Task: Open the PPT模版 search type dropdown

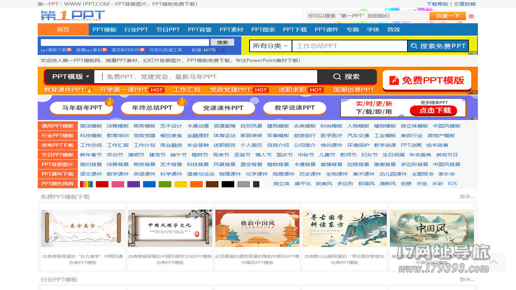Action: coord(70,77)
